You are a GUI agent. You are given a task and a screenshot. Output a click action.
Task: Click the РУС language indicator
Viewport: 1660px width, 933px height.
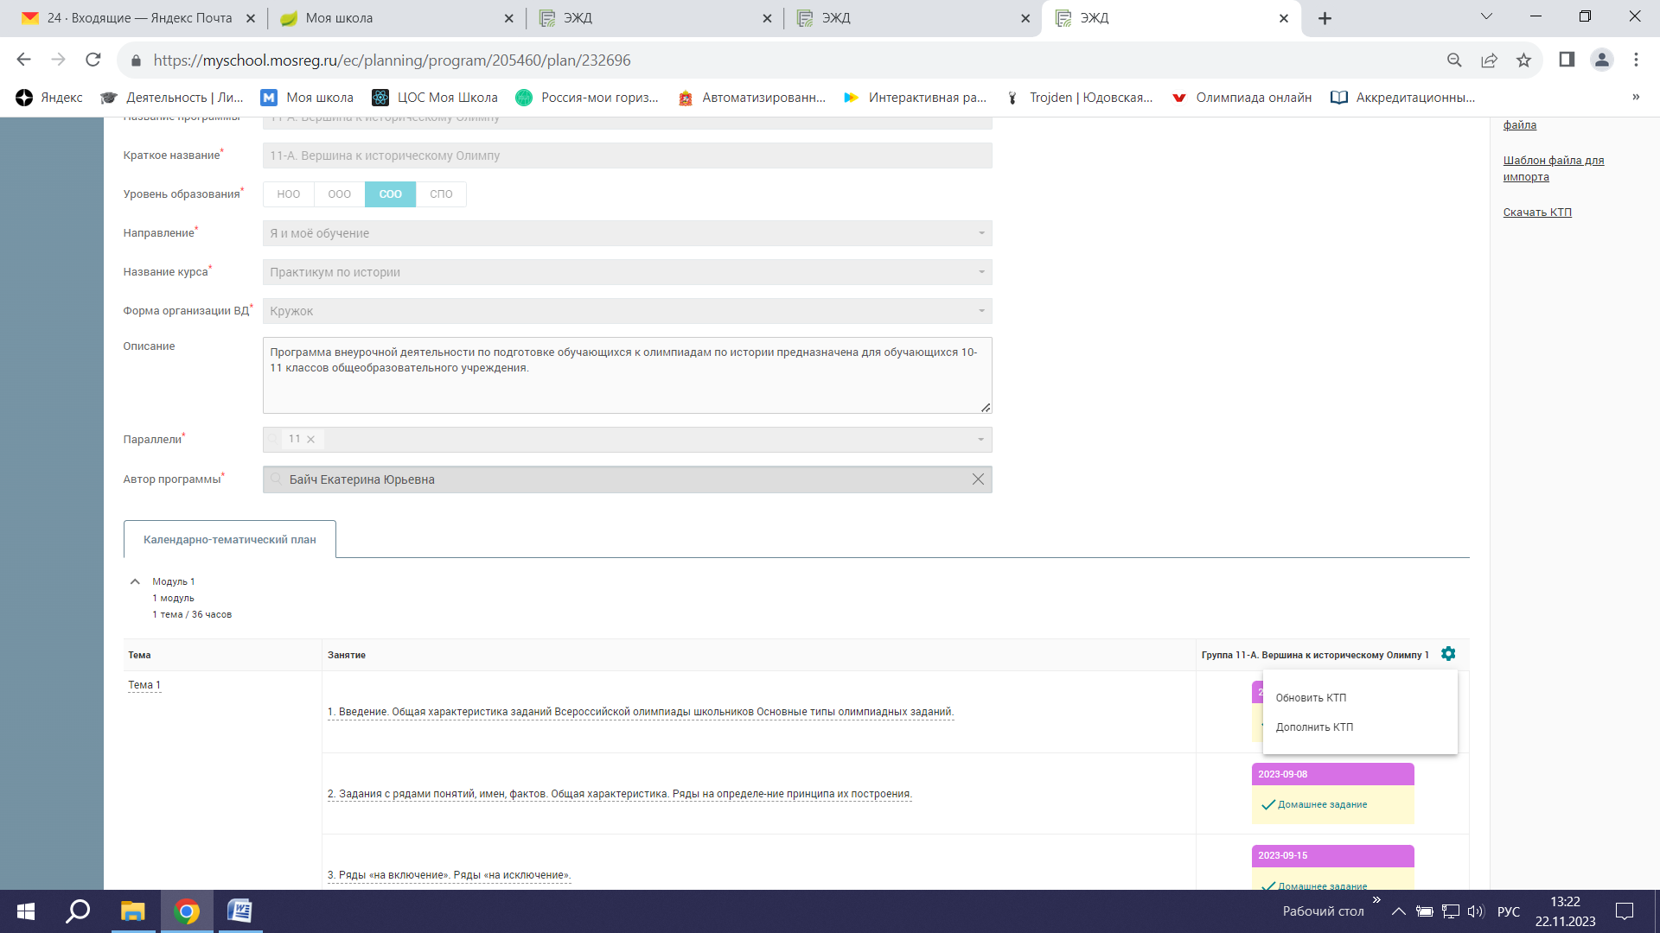click(x=1509, y=911)
